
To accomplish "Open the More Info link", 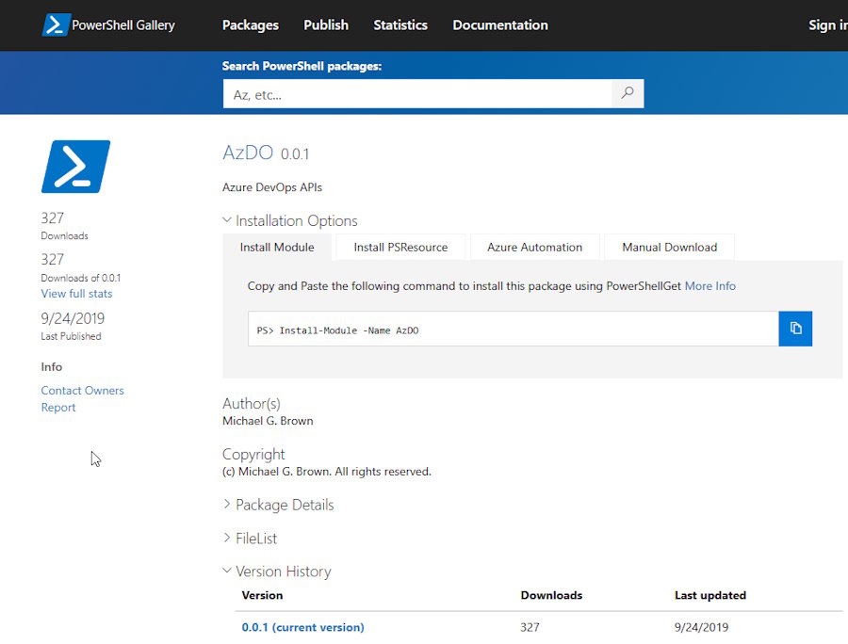I will coord(710,286).
